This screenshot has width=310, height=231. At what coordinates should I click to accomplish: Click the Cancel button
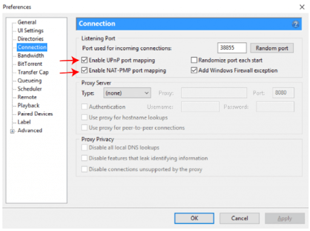tap(239, 218)
